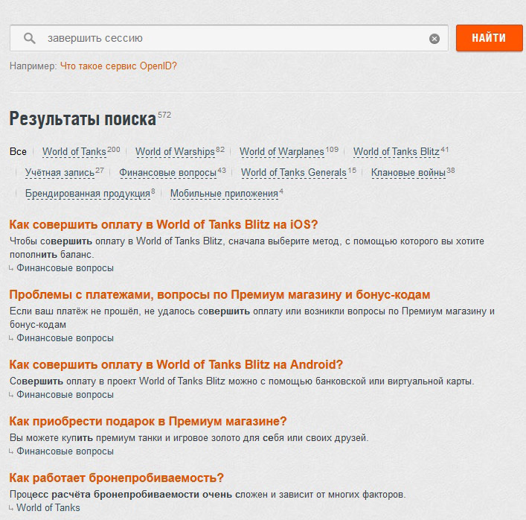Open 'Как приобрести подарок в Премиум магазине?' article
Viewport: 526px width, 520px height.
pos(148,421)
